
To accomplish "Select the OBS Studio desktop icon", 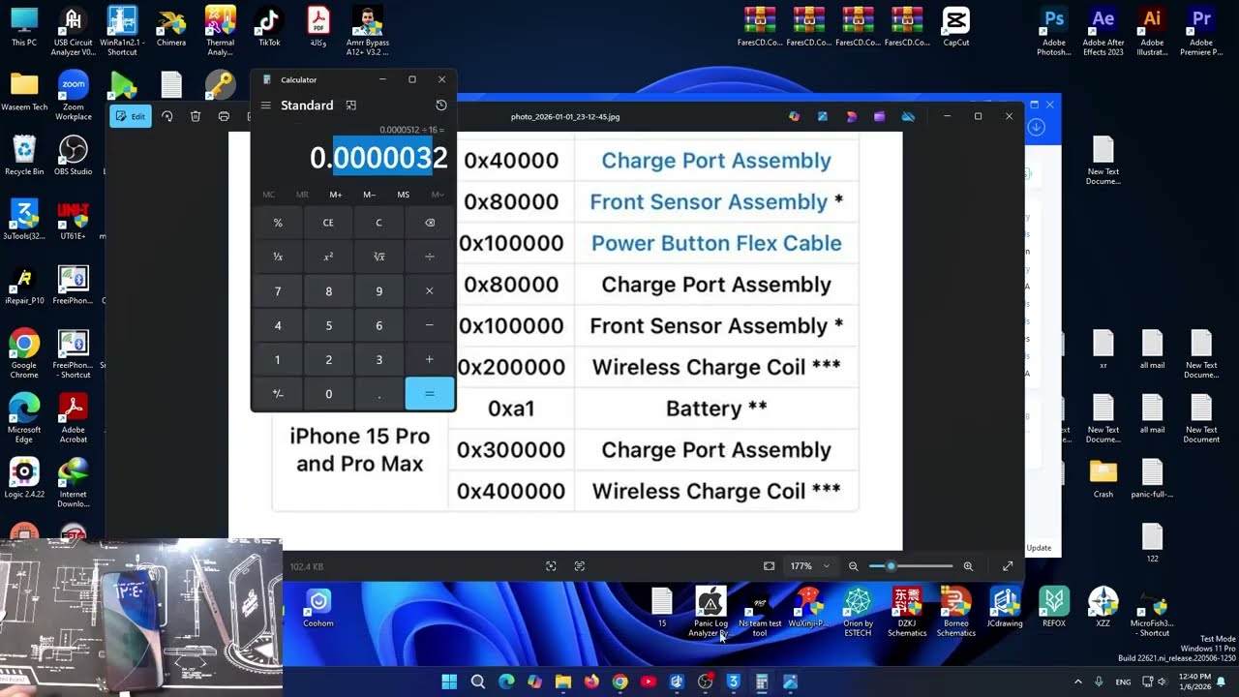I will tap(74, 156).
